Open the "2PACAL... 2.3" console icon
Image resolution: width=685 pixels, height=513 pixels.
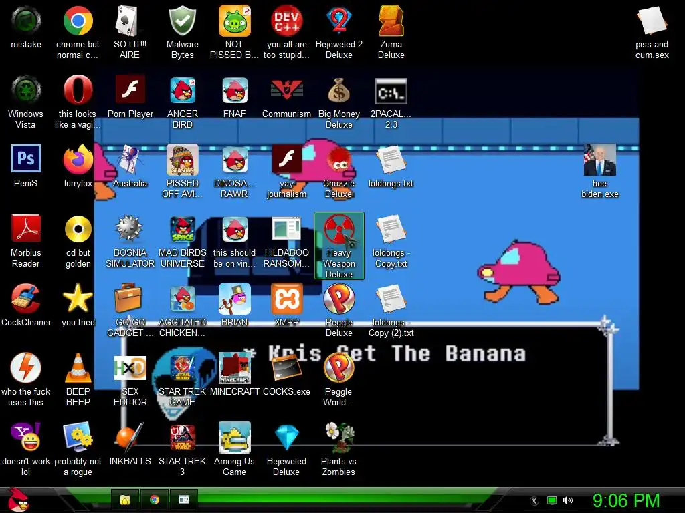(x=391, y=91)
